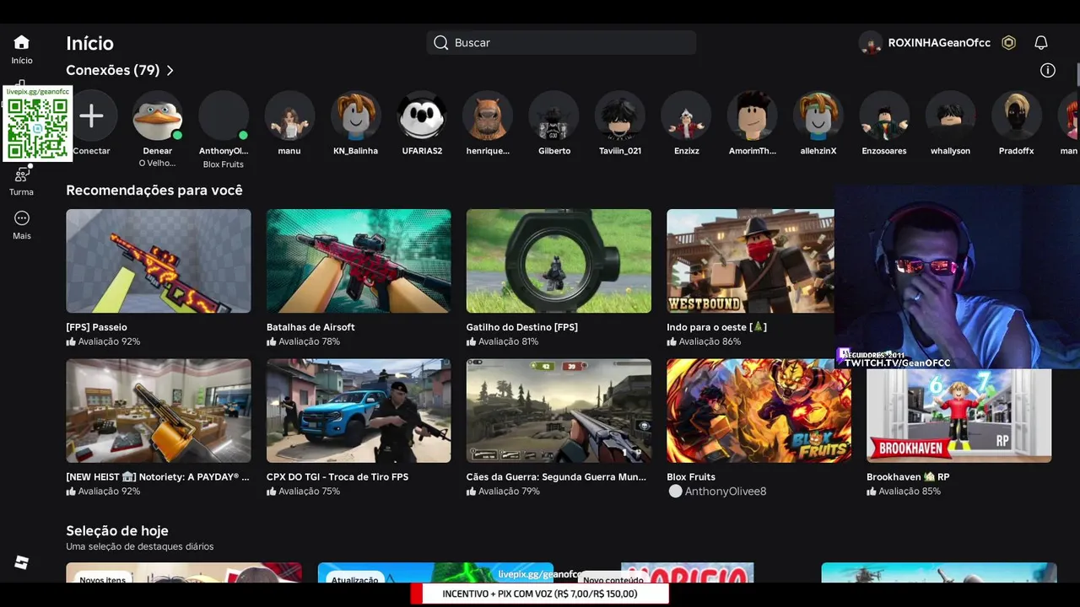Open KN_Balinha's avatar

tap(355, 116)
